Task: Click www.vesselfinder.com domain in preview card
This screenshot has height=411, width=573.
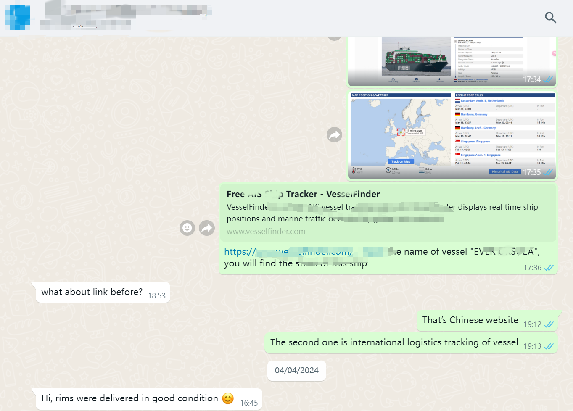Action: pyautogui.click(x=266, y=232)
